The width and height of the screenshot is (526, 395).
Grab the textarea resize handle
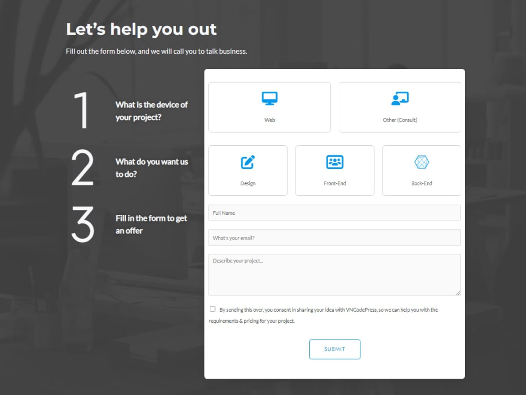point(458,293)
